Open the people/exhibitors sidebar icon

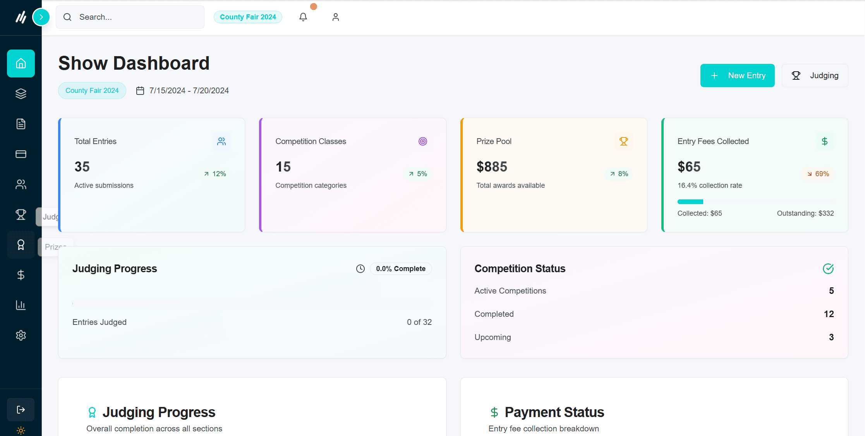point(21,184)
